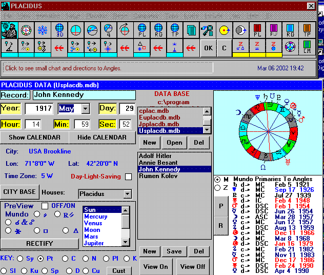Click the astrologer portrait icon in toolbar
This screenshot has width=324, height=275.
pos(9,30)
